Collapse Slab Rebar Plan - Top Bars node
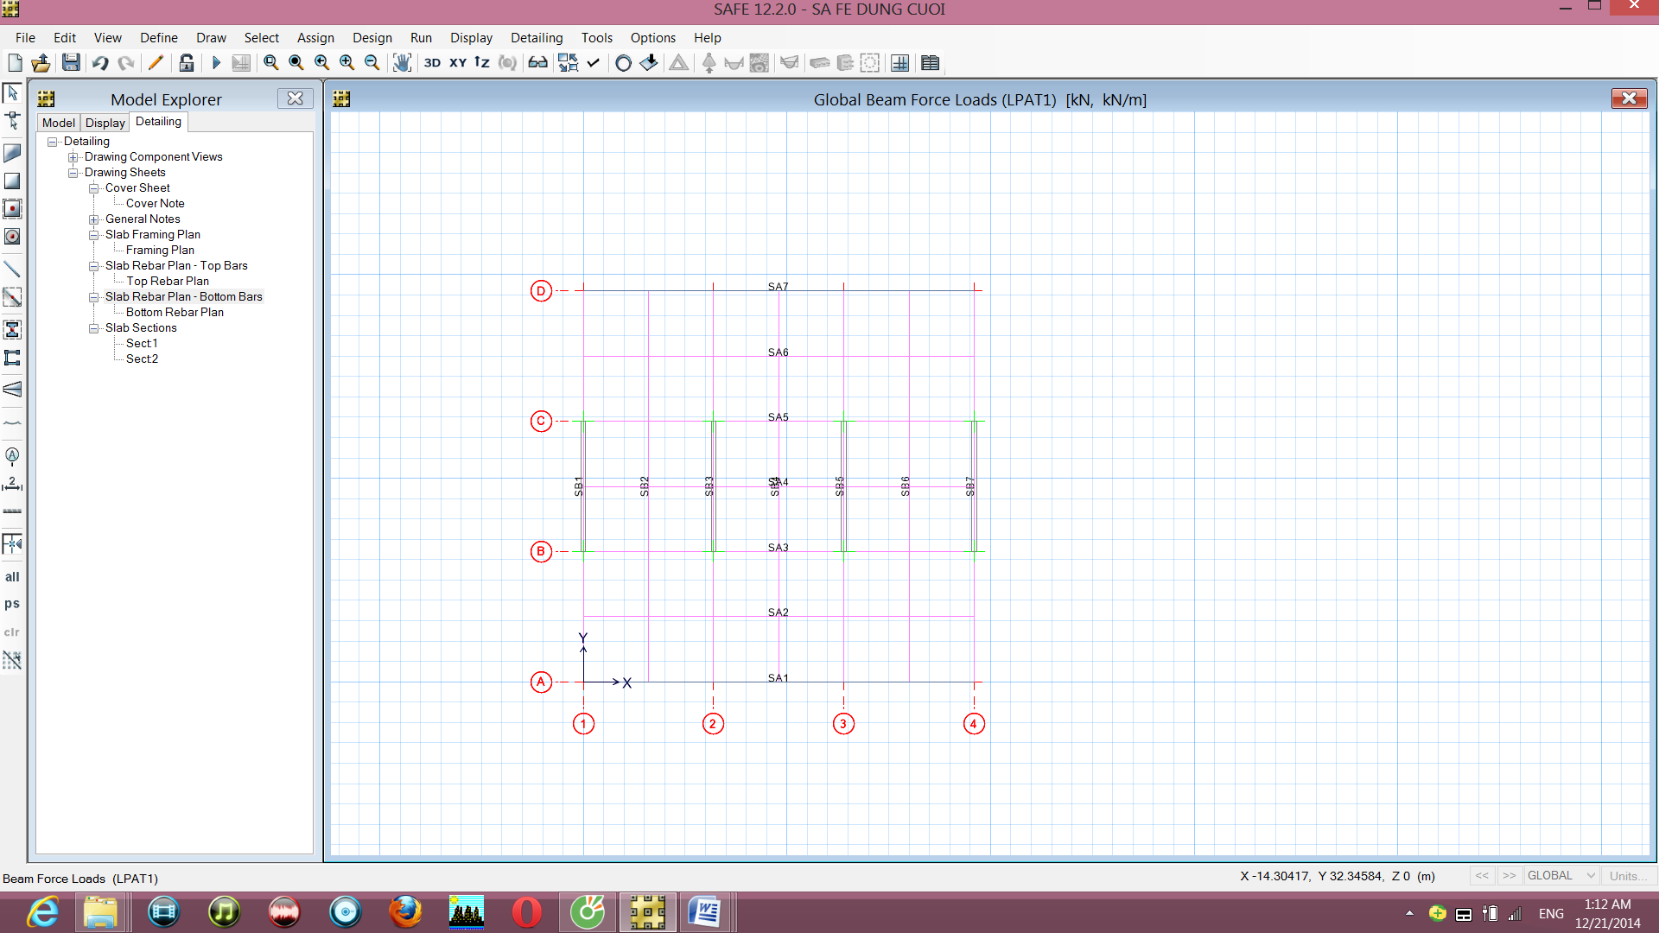 [x=94, y=266]
